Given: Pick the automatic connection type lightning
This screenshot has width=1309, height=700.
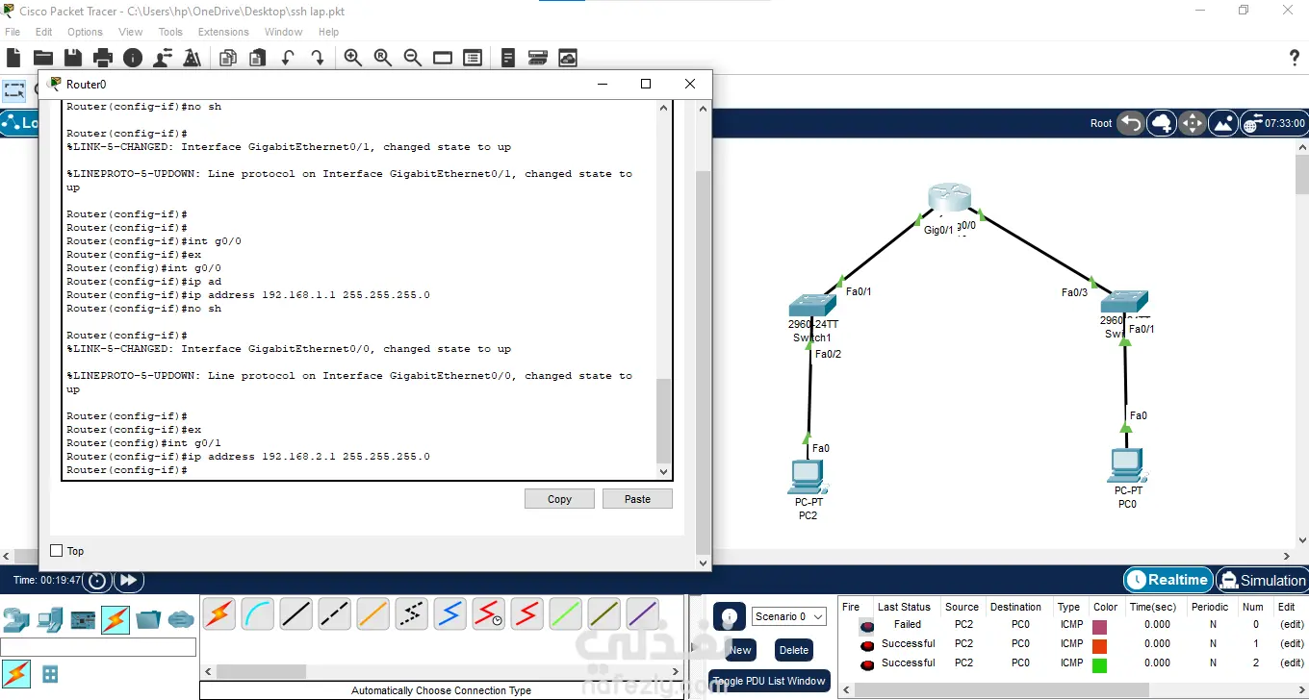Looking at the screenshot, I should [219, 613].
